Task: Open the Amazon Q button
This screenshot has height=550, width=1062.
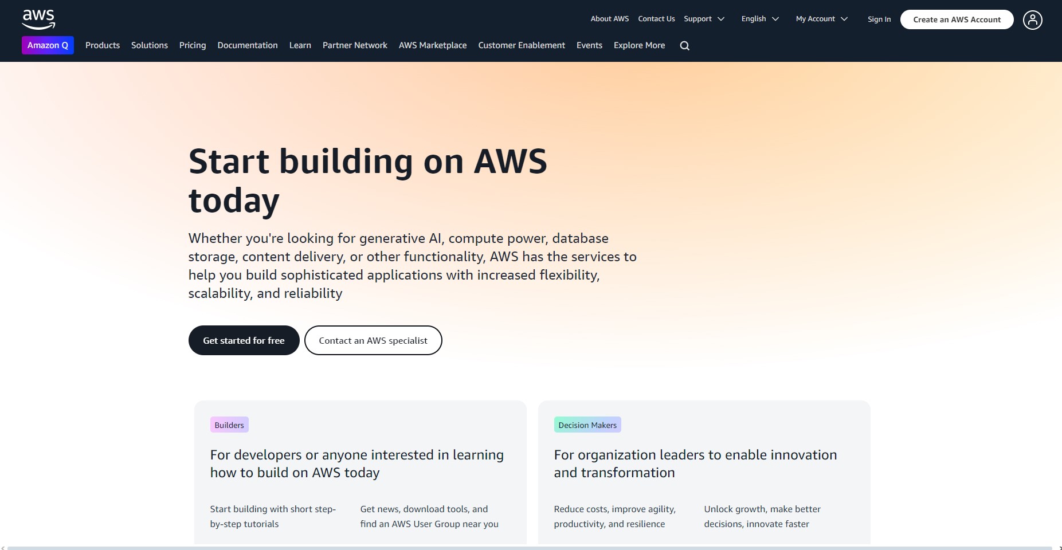Action: pos(48,45)
